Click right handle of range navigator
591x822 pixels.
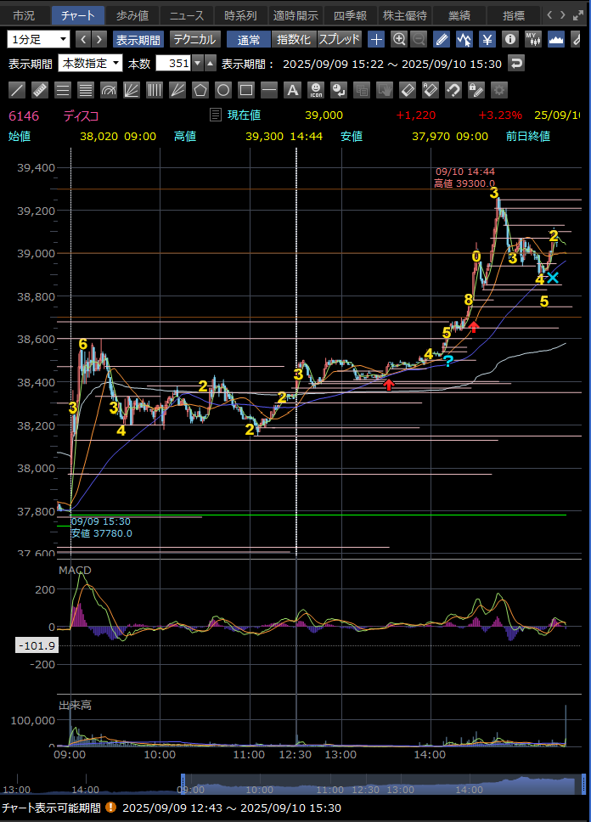click(583, 784)
